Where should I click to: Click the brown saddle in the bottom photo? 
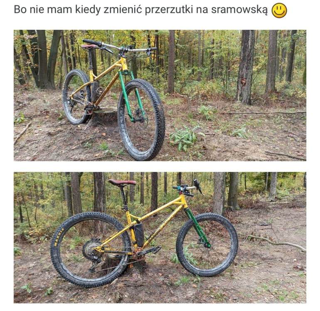tap(122, 182)
